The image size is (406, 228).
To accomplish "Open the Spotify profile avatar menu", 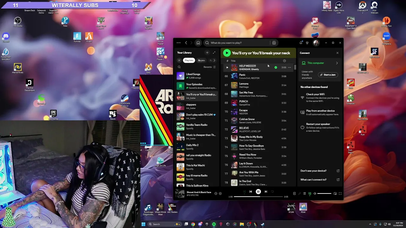I will pos(316,43).
